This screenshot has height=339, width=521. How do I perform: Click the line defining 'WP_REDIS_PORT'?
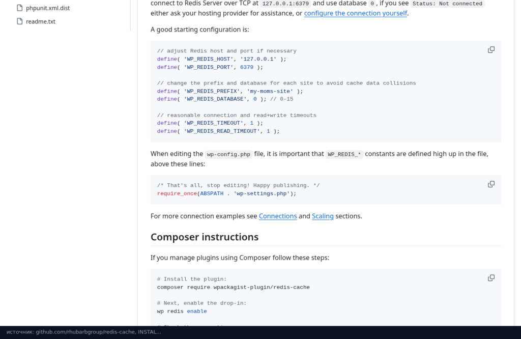[210, 67]
